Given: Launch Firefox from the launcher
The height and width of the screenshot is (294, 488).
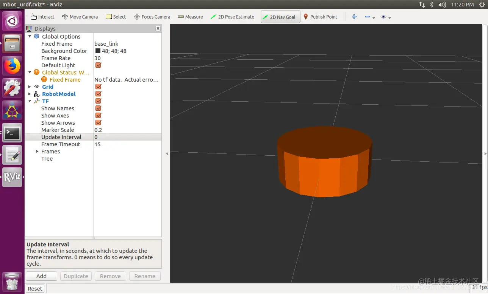Looking at the screenshot, I should click(13, 66).
